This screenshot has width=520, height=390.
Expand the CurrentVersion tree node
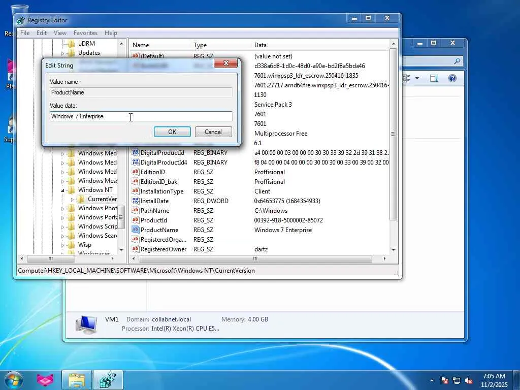[x=72, y=199]
